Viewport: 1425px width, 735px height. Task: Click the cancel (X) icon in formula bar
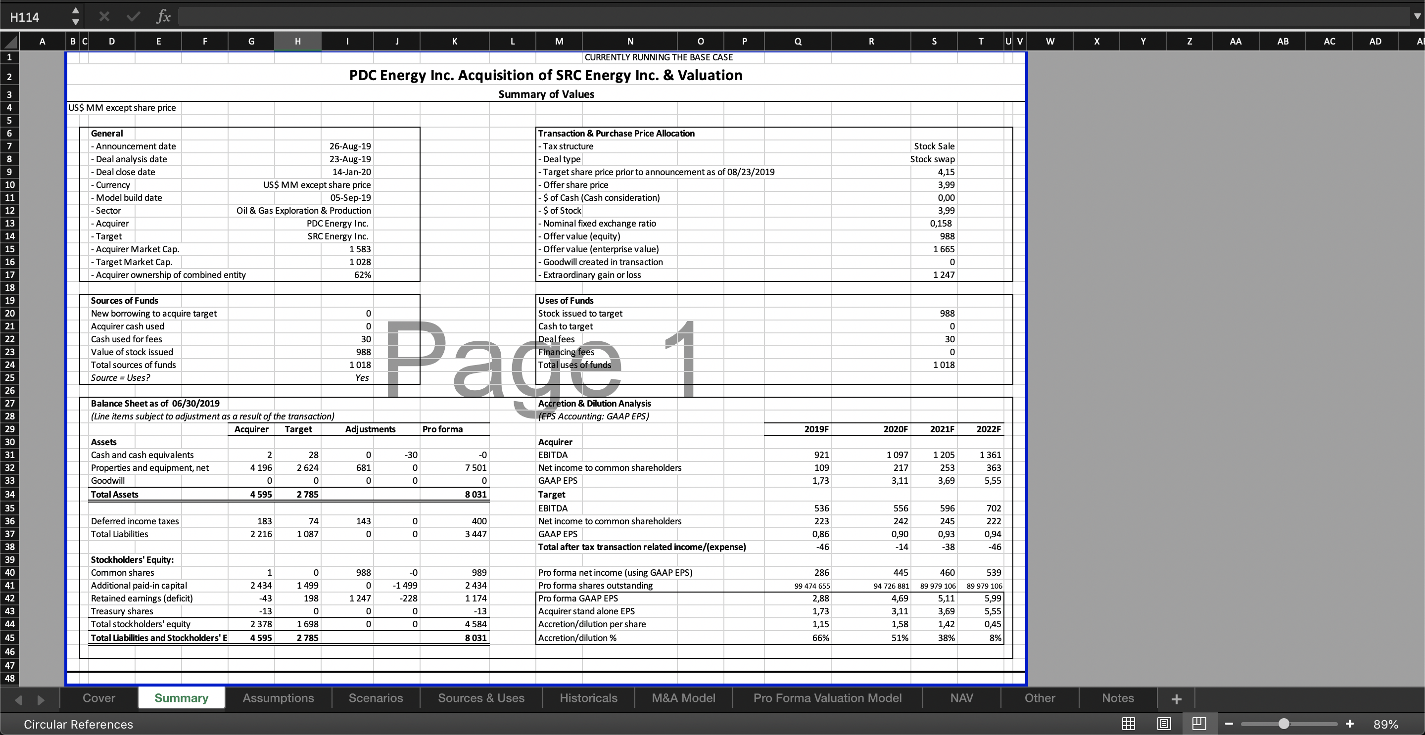(x=104, y=17)
